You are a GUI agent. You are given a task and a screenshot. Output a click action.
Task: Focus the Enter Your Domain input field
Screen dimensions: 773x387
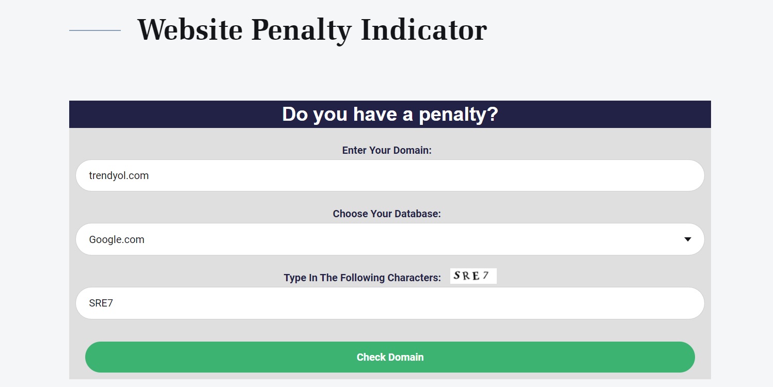click(x=390, y=175)
